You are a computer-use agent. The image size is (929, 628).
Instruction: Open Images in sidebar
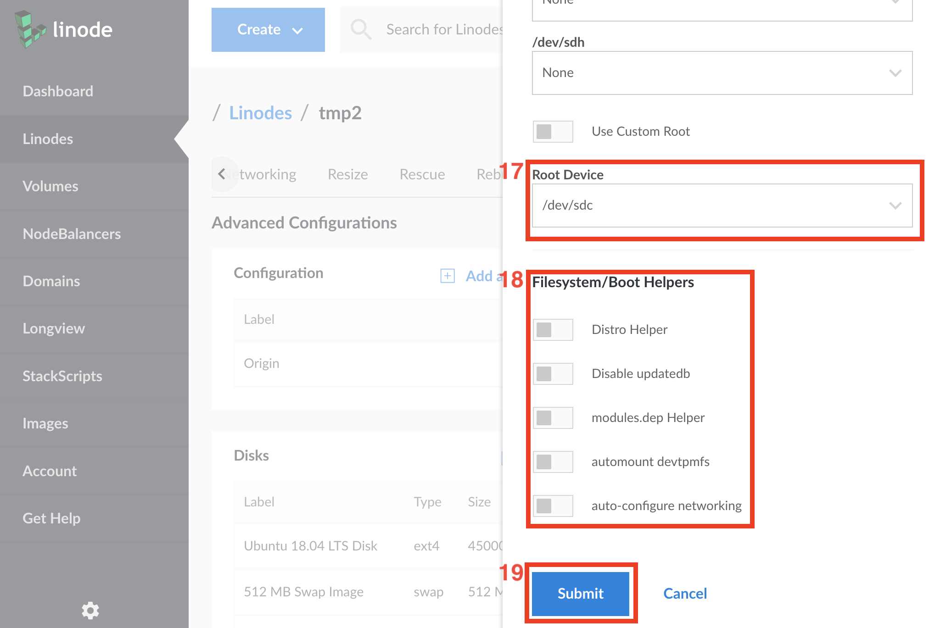pyautogui.click(x=94, y=423)
